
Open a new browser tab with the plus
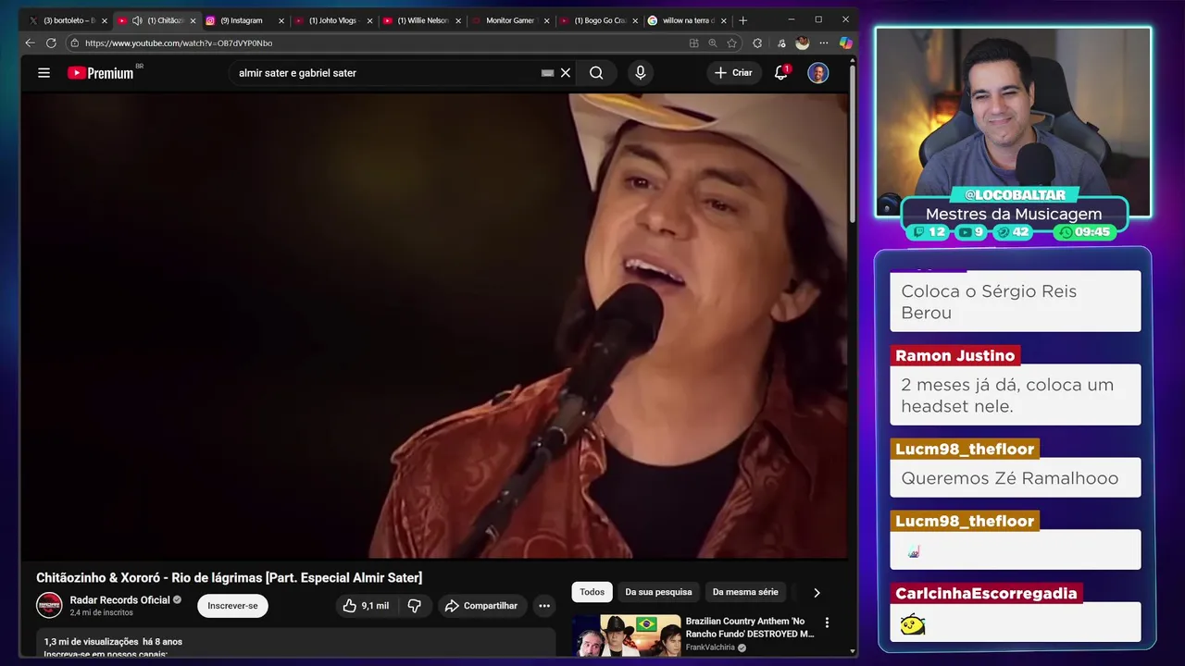click(742, 20)
